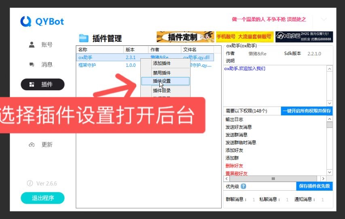The image size is (345, 219).
Task: Click the 一键开启所有权限并保存 button
Action: tap(307, 111)
